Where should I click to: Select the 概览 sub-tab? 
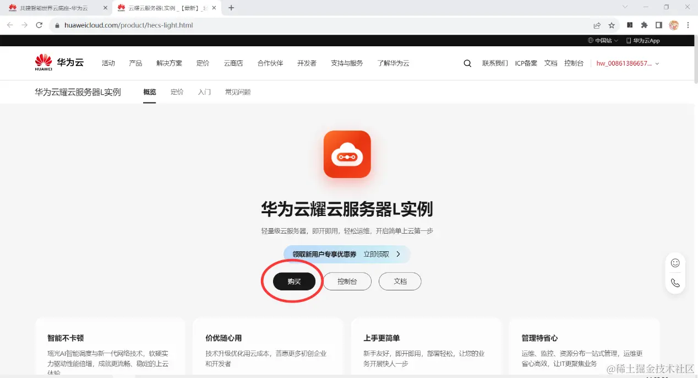[x=150, y=92]
